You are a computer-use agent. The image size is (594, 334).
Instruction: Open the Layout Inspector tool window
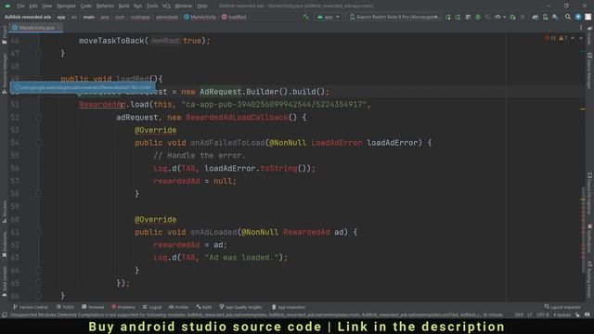pyautogui.click(x=562, y=307)
